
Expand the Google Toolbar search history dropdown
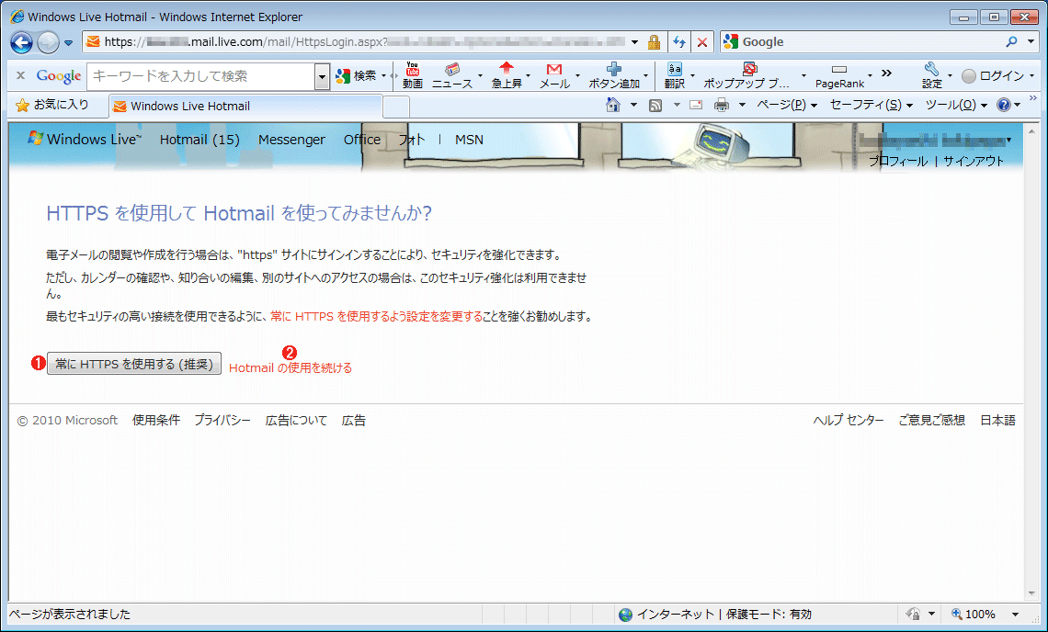tap(322, 76)
